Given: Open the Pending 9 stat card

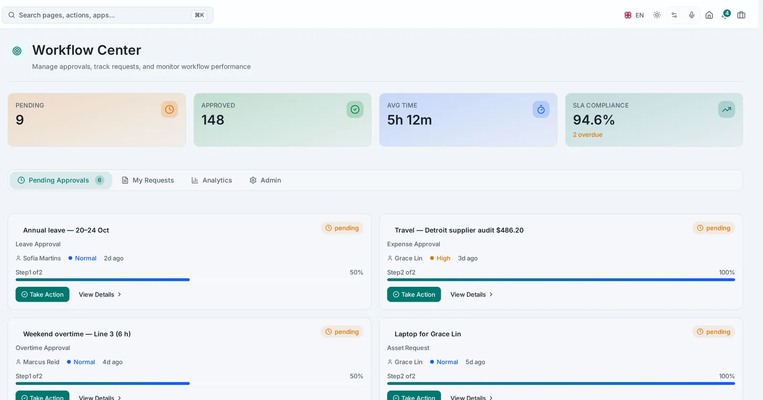Looking at the screenshot, I should click(x=97, y=120).
